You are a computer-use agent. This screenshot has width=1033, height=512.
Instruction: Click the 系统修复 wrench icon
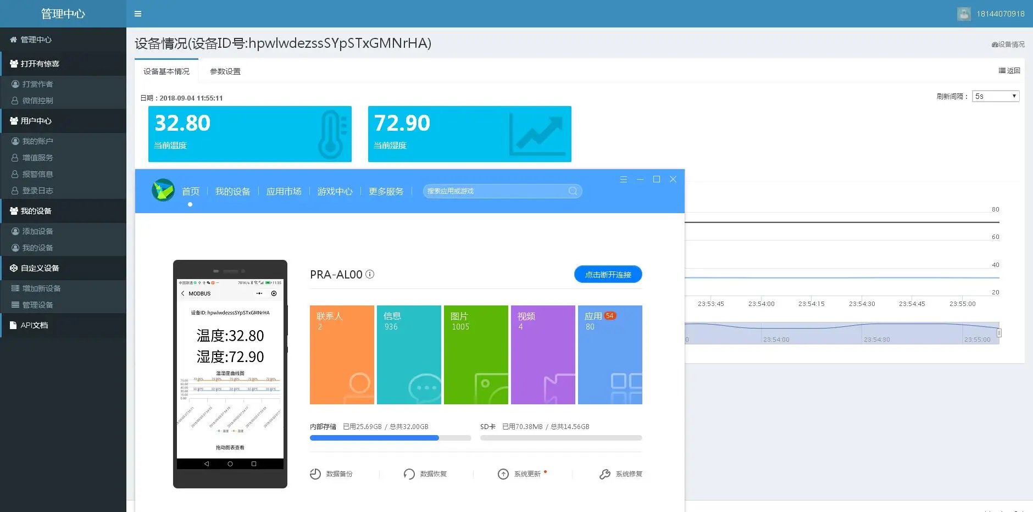coord(605,474)
